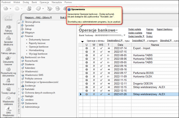Image resolution: width=179 pixels, height=118 pixels.
Task: Click the WS checkmark in the Export - Import row
Action: tap(101, 48)
